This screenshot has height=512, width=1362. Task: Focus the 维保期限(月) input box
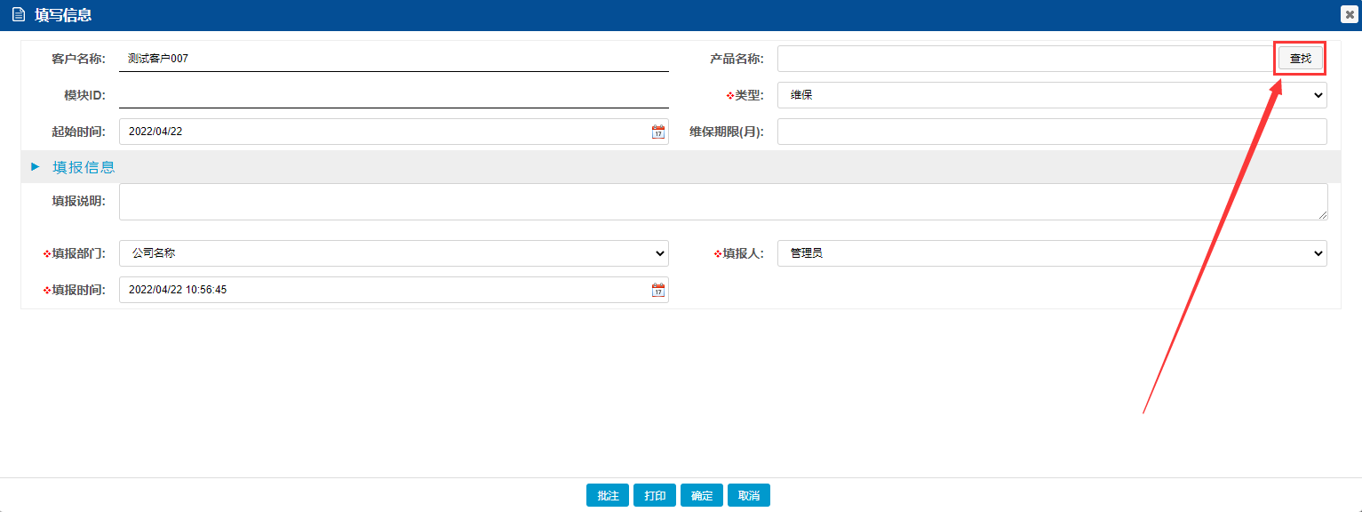(1051, 132)
